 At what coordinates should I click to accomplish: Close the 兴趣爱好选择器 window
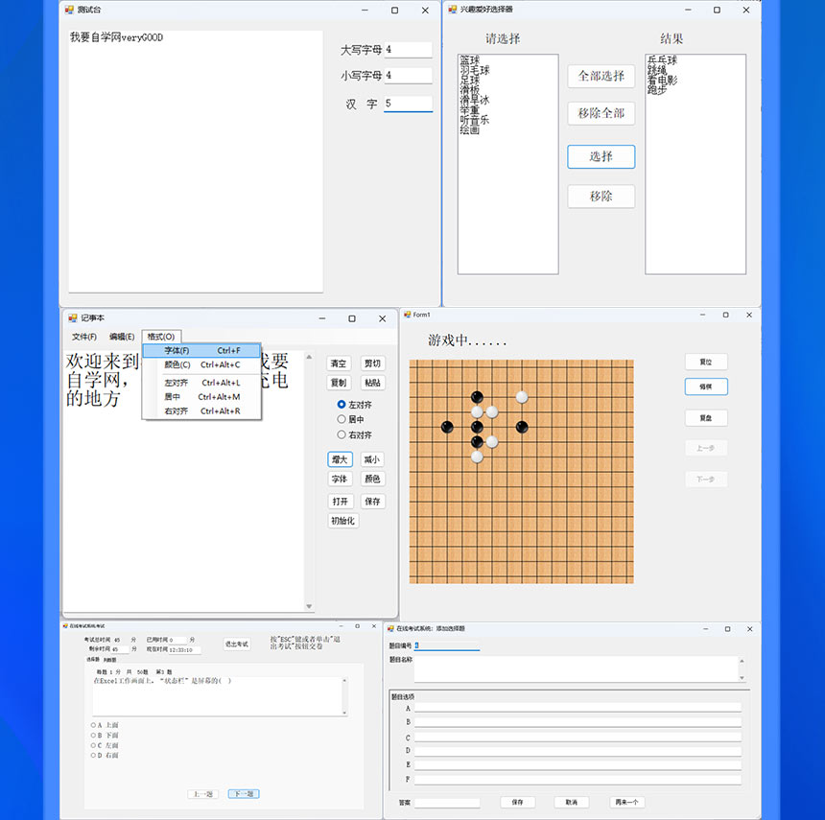pos(746,10)
